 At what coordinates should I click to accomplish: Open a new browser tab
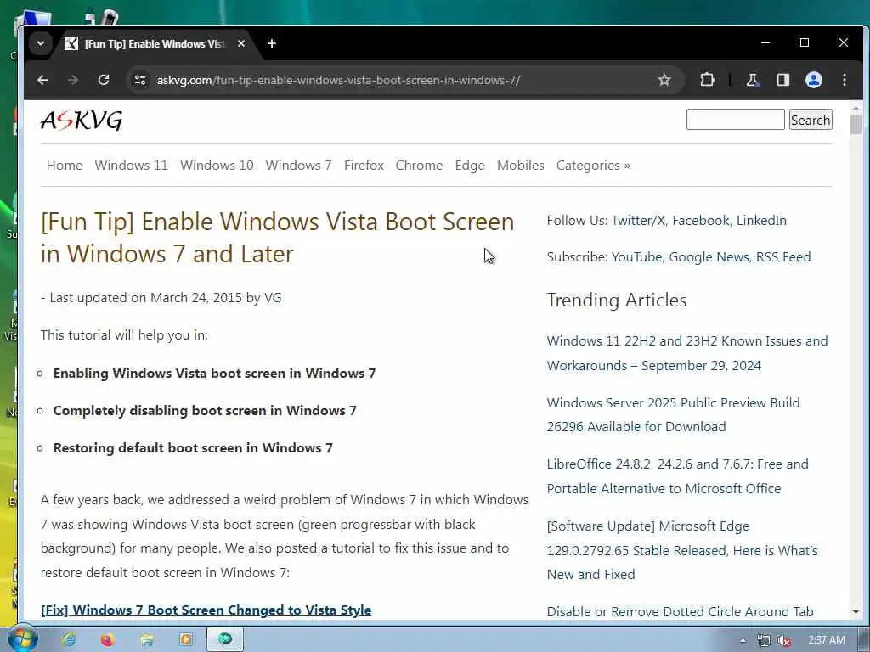pyautogui.click(x=272, y=43)
